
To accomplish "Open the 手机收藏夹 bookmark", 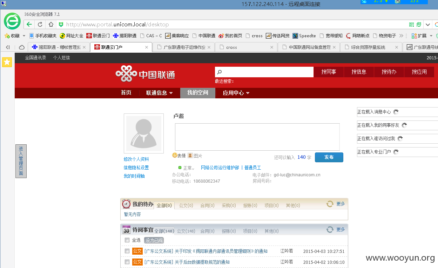I will (43, 36).
